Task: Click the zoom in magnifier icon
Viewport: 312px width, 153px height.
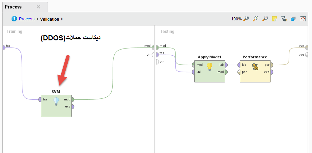Action: point(256,19)
